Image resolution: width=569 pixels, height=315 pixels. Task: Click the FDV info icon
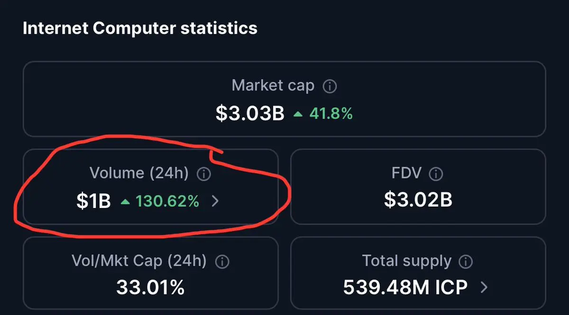click(x=435, y=174)
